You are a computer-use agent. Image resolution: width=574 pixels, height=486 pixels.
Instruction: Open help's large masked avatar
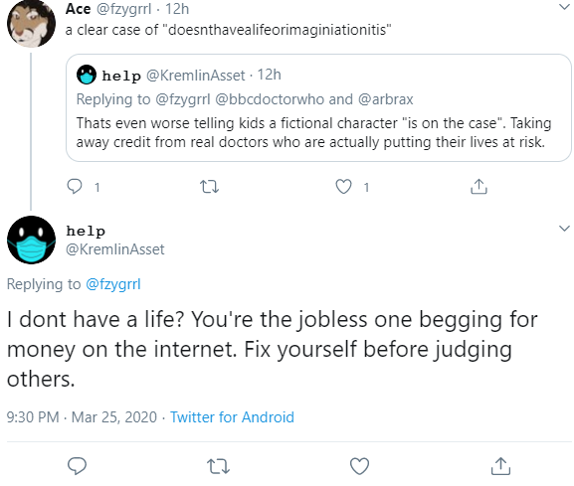coord(31,240)
